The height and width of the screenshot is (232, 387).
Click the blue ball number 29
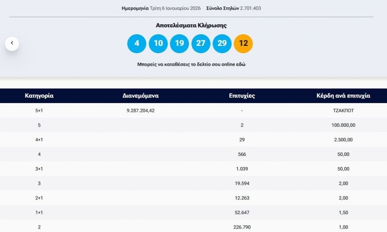[x=222, y=43]
